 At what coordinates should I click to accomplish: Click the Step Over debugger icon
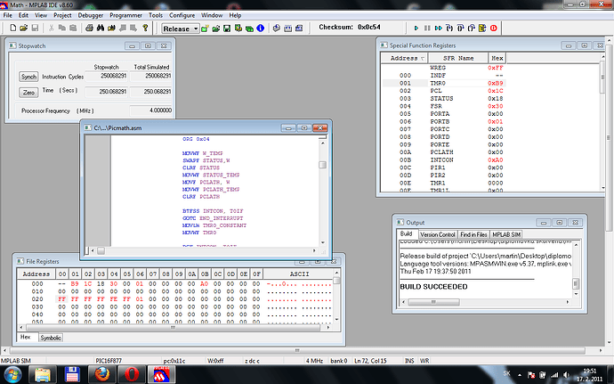(x=461, y=28)
